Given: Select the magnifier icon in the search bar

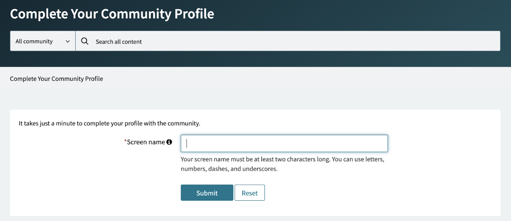Looking at the screenshot, I should 84,41.
